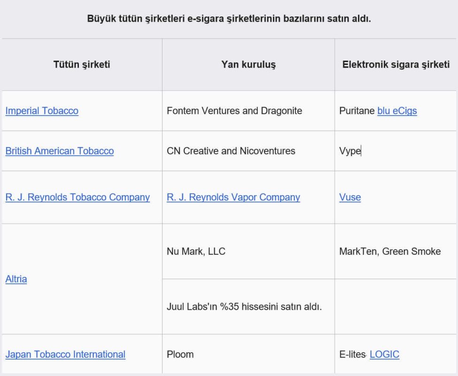
Task: Follow the R. J. Reynolds Vapor Company link
Action: point(233,197)
